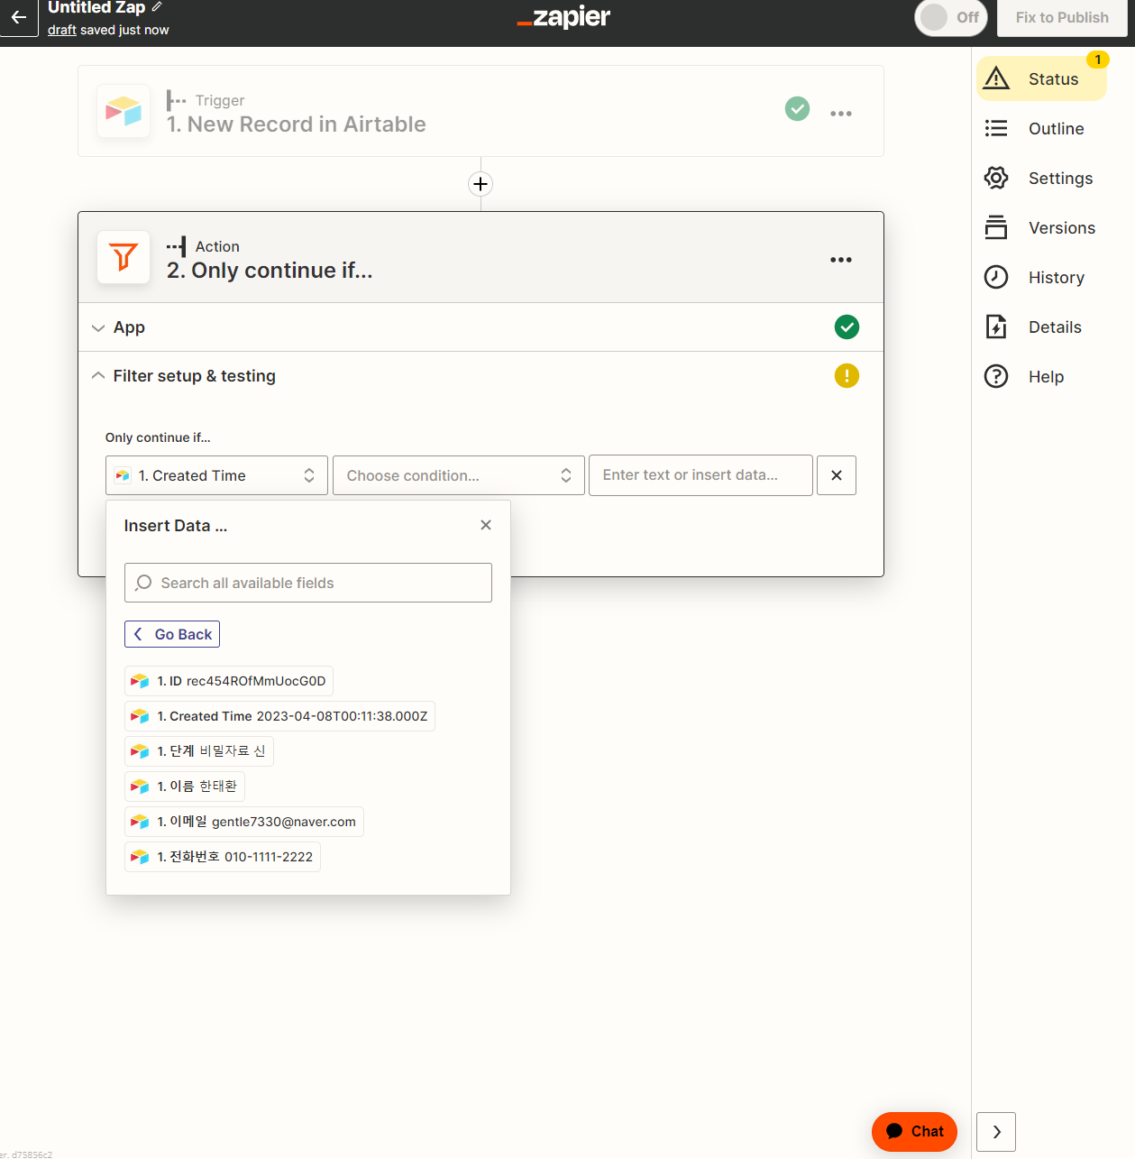Select the 1. 이름 한태환 field
Viewport: 1135px width, 1159px height.
(x=185, y=786)
